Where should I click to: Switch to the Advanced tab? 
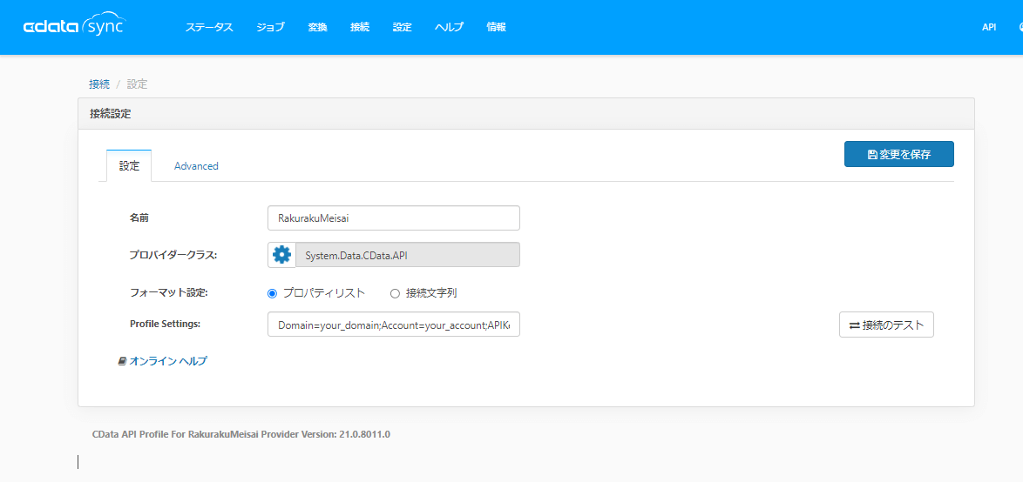pos(196,166)
